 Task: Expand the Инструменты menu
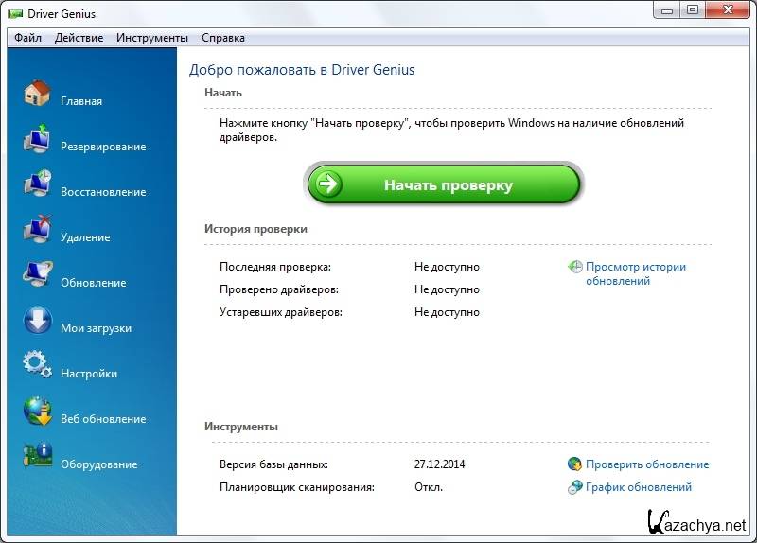click(152, 38)
